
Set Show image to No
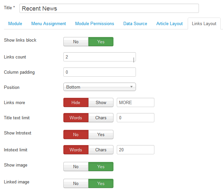pyautogui.click(x=76, y=167)
